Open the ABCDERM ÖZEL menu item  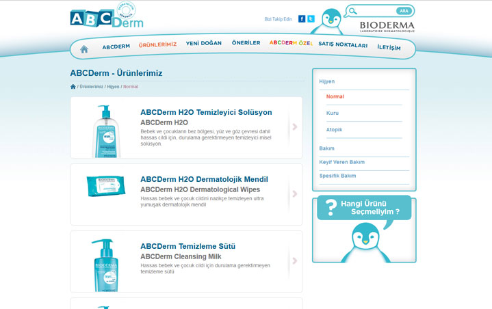[x=291, y=42]
